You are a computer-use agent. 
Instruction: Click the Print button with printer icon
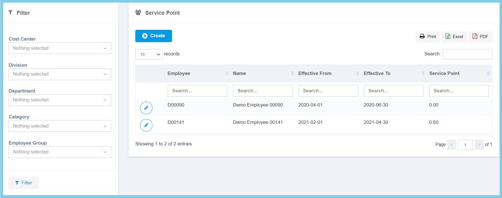pyautogui.click(x=428, y=37)
